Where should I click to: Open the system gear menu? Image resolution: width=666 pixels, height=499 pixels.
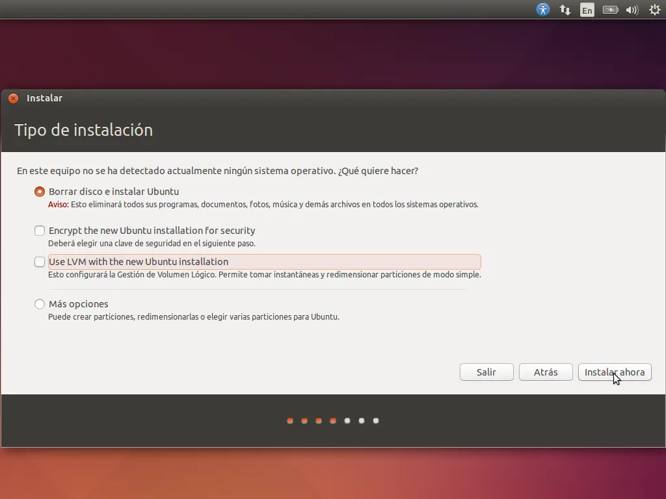coord(654,10)
